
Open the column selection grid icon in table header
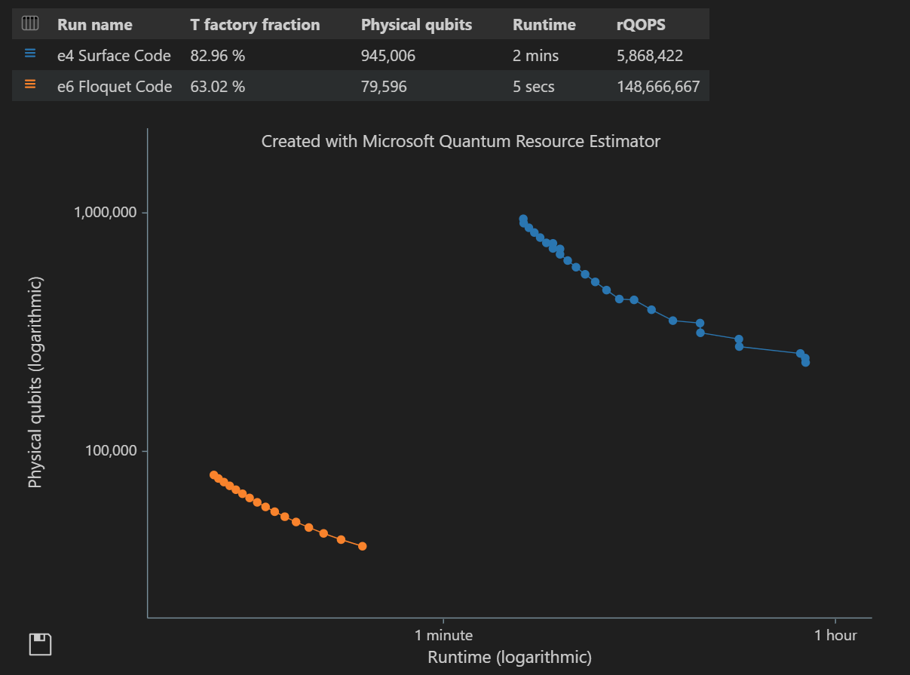point(29,23)
